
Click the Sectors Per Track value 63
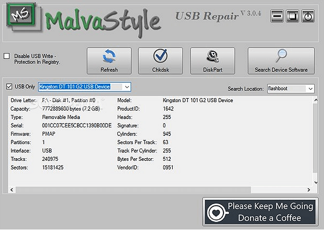[166, 143]
